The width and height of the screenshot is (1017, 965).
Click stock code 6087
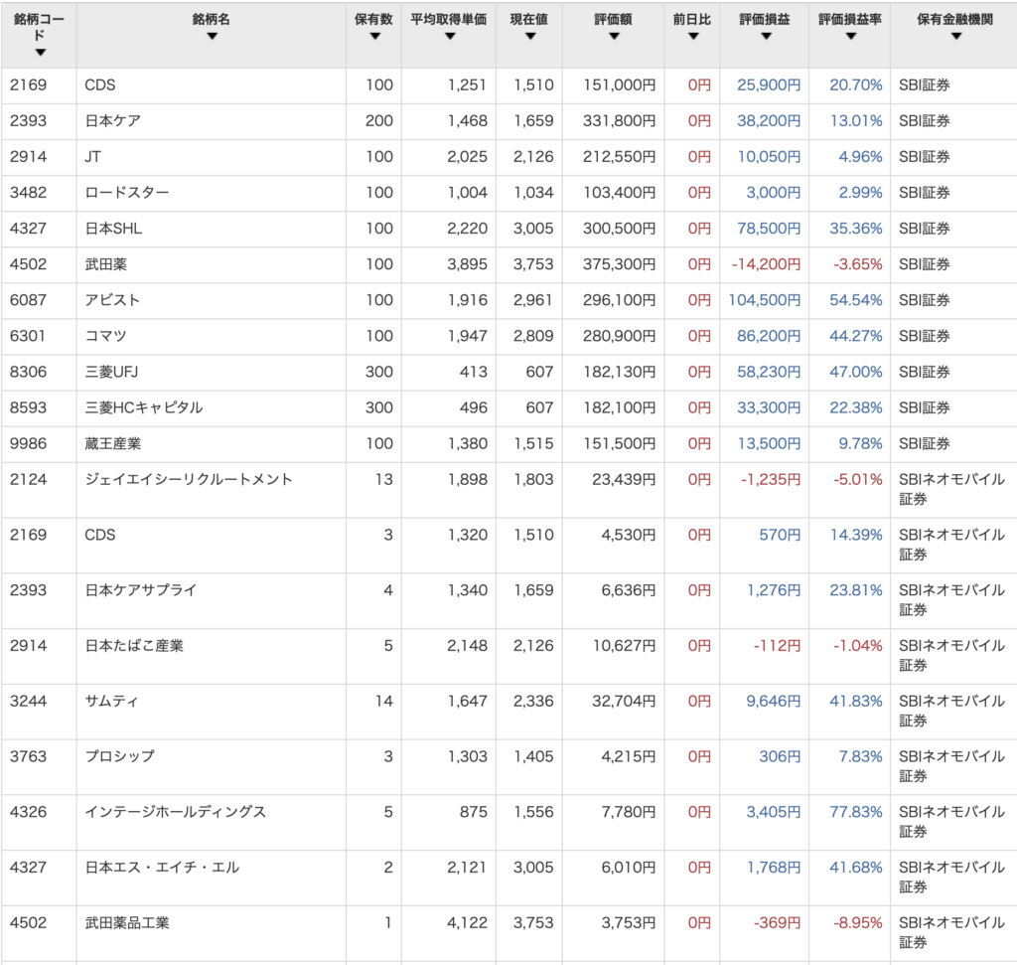(28, 300)
